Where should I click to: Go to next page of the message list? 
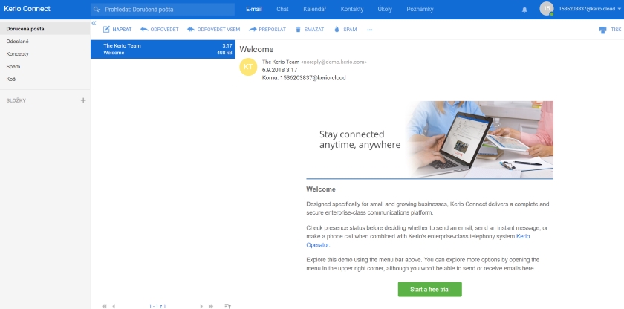(x=201, y=306)
